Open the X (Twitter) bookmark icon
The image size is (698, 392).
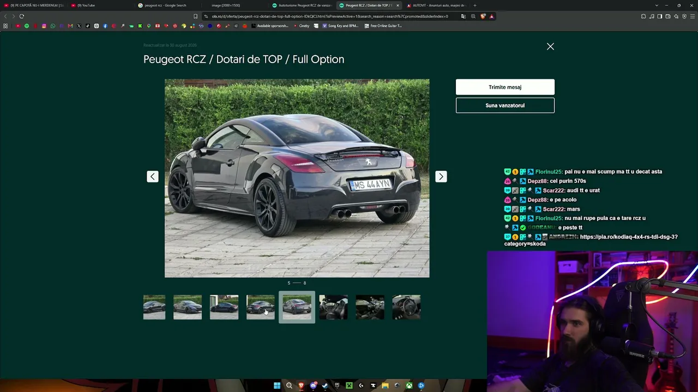pyautogui.click(x=79, y=26)
